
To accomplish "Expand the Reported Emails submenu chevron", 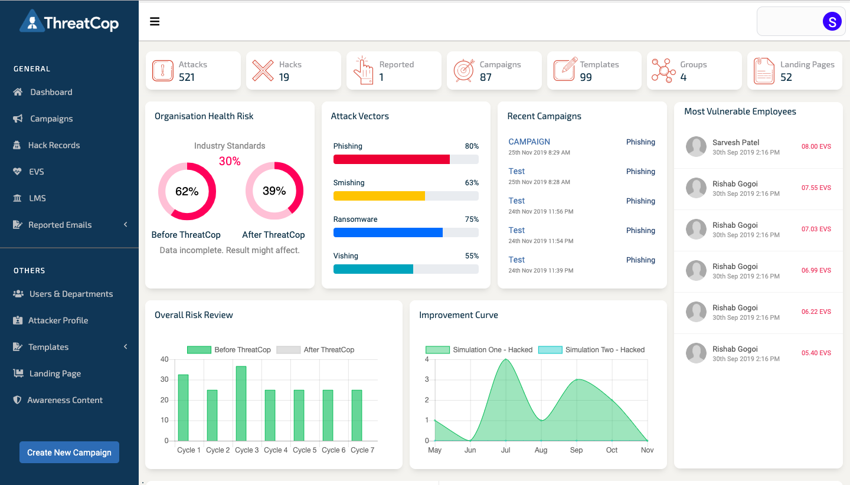I will click(x=125, y=225).
